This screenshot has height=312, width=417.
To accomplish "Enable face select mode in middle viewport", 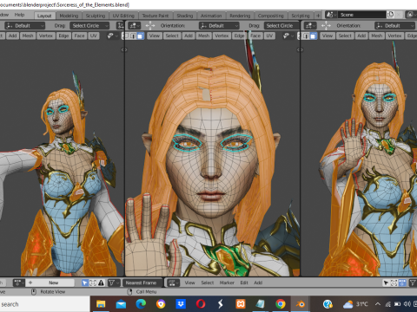I will pos(140,36).
